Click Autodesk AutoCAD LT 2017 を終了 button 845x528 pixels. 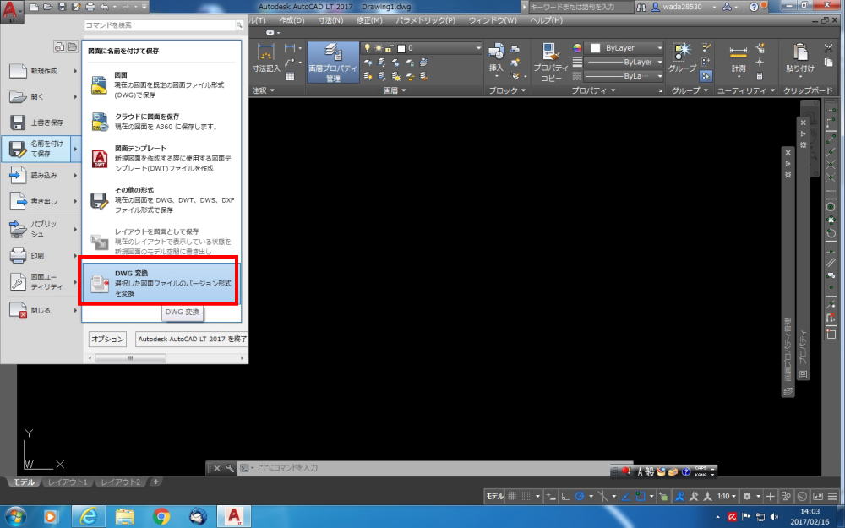tap(191, 339)
